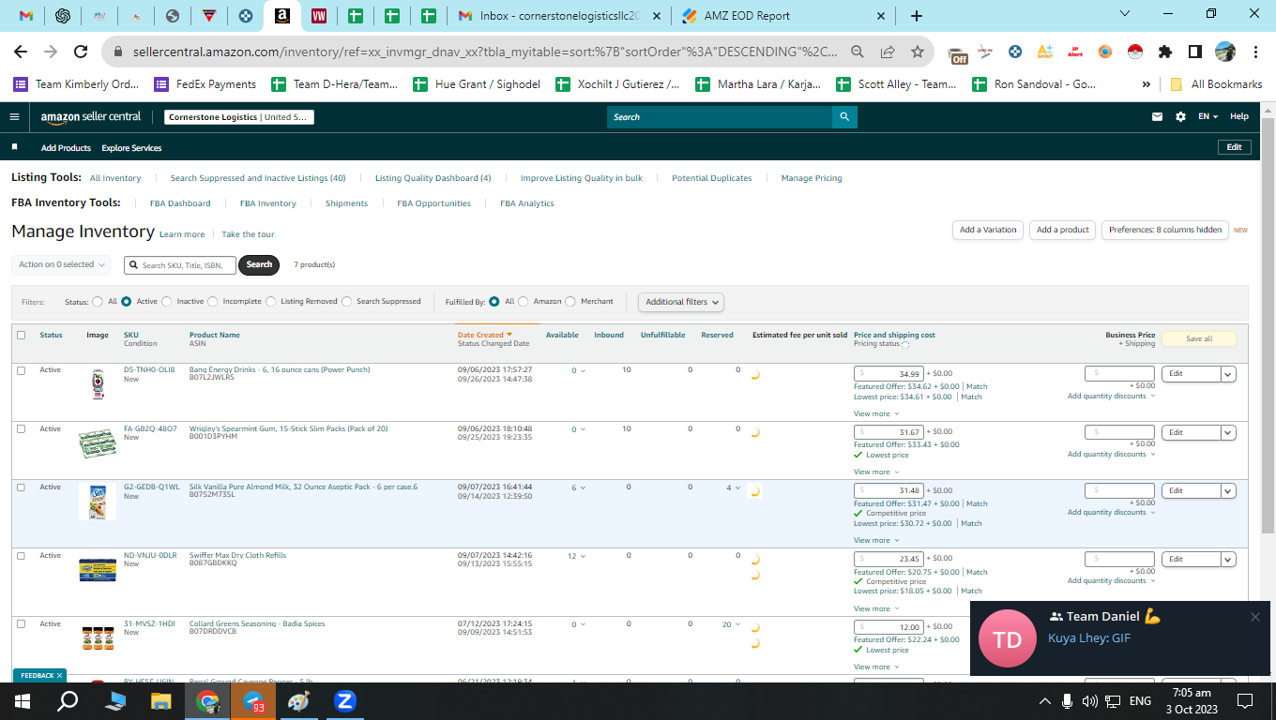Expand Add quantity discounts for Silk Almond Milk
The width and height of the screenshot is (1276, 720).
click(1111, 512)
